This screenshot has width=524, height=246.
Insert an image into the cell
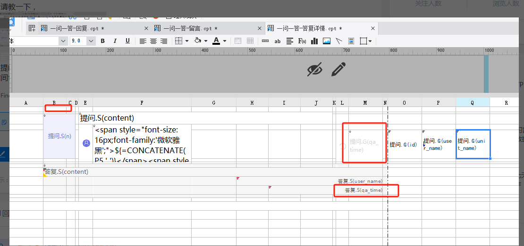point(327,41)
